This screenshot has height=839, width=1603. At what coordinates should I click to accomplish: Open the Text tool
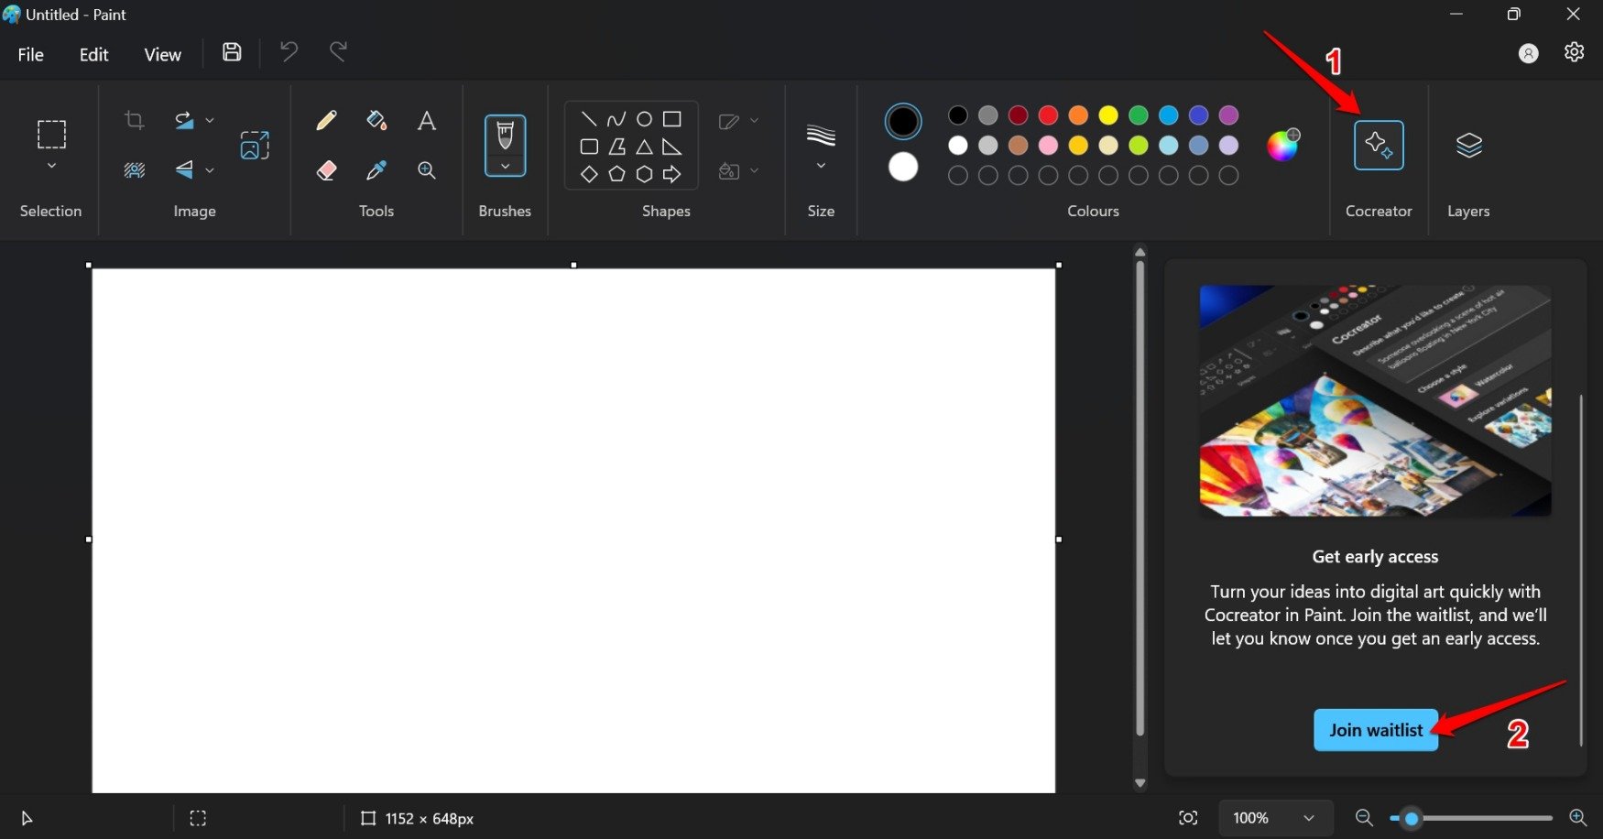(427, 120)
